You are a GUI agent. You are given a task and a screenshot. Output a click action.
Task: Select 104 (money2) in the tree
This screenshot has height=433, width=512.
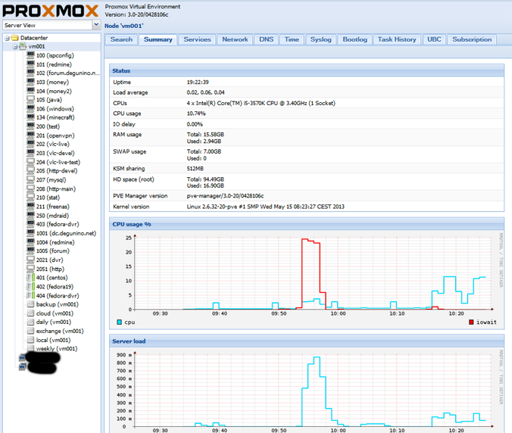click(x=54, y=91)
